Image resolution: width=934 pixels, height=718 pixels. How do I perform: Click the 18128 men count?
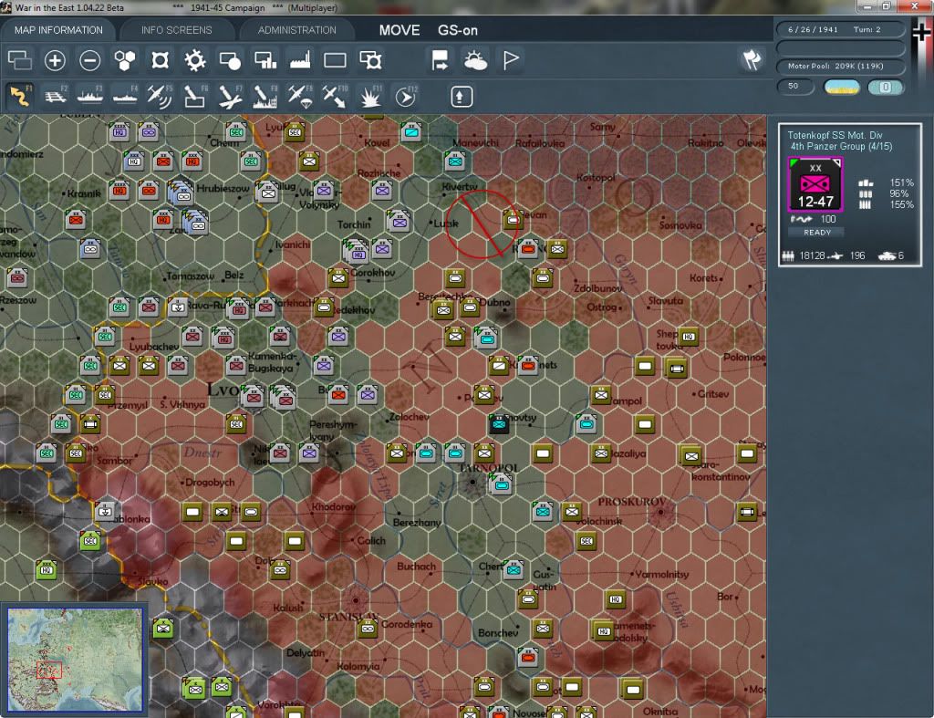coord(811,255)
